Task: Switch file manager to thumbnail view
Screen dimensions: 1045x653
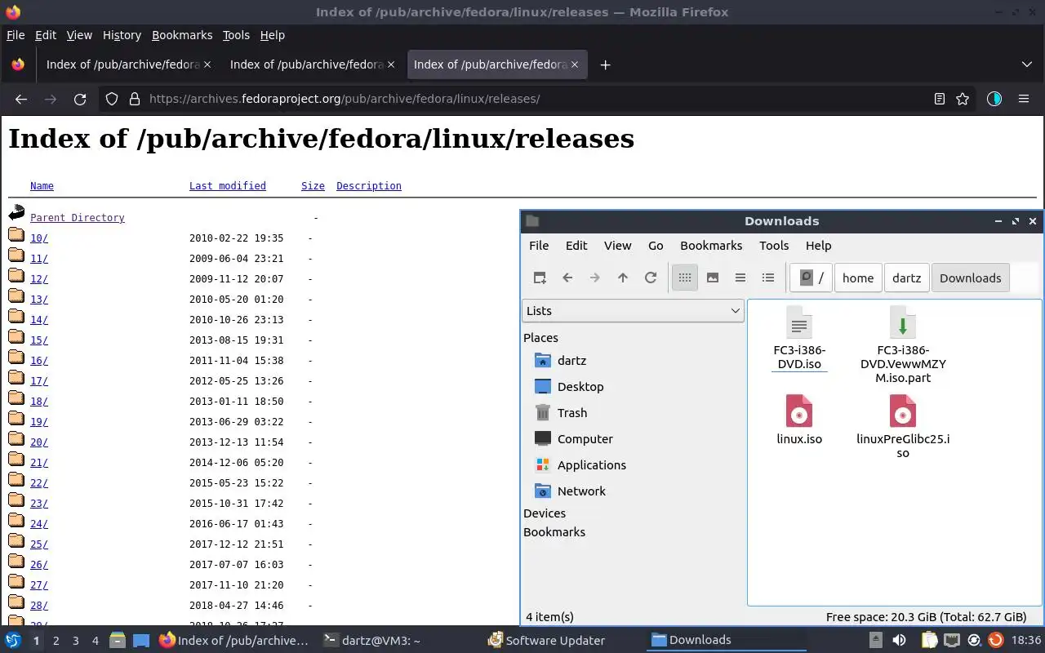Action: tap(713, 278)
